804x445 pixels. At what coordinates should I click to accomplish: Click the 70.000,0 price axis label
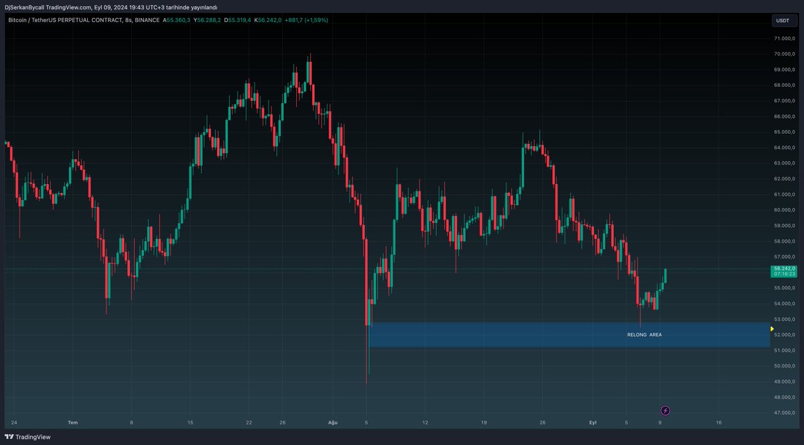(783, 55)
